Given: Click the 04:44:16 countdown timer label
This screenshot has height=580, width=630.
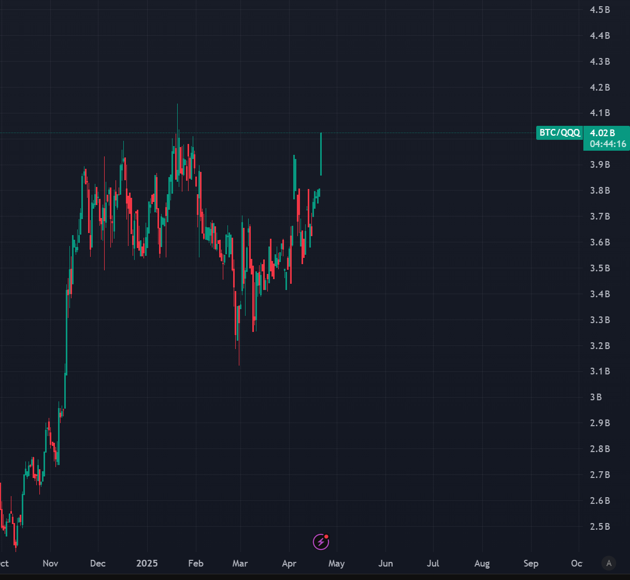Looking at the screenshot, I should click(608, 144).
